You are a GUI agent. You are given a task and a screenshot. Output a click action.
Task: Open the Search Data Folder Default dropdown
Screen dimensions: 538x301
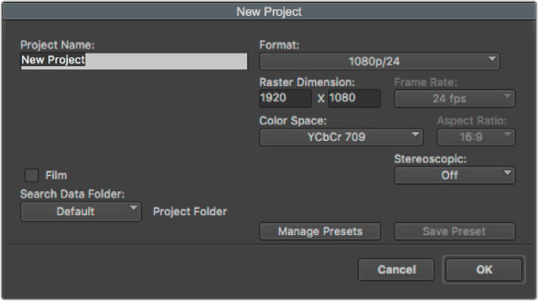click(81, 211)
